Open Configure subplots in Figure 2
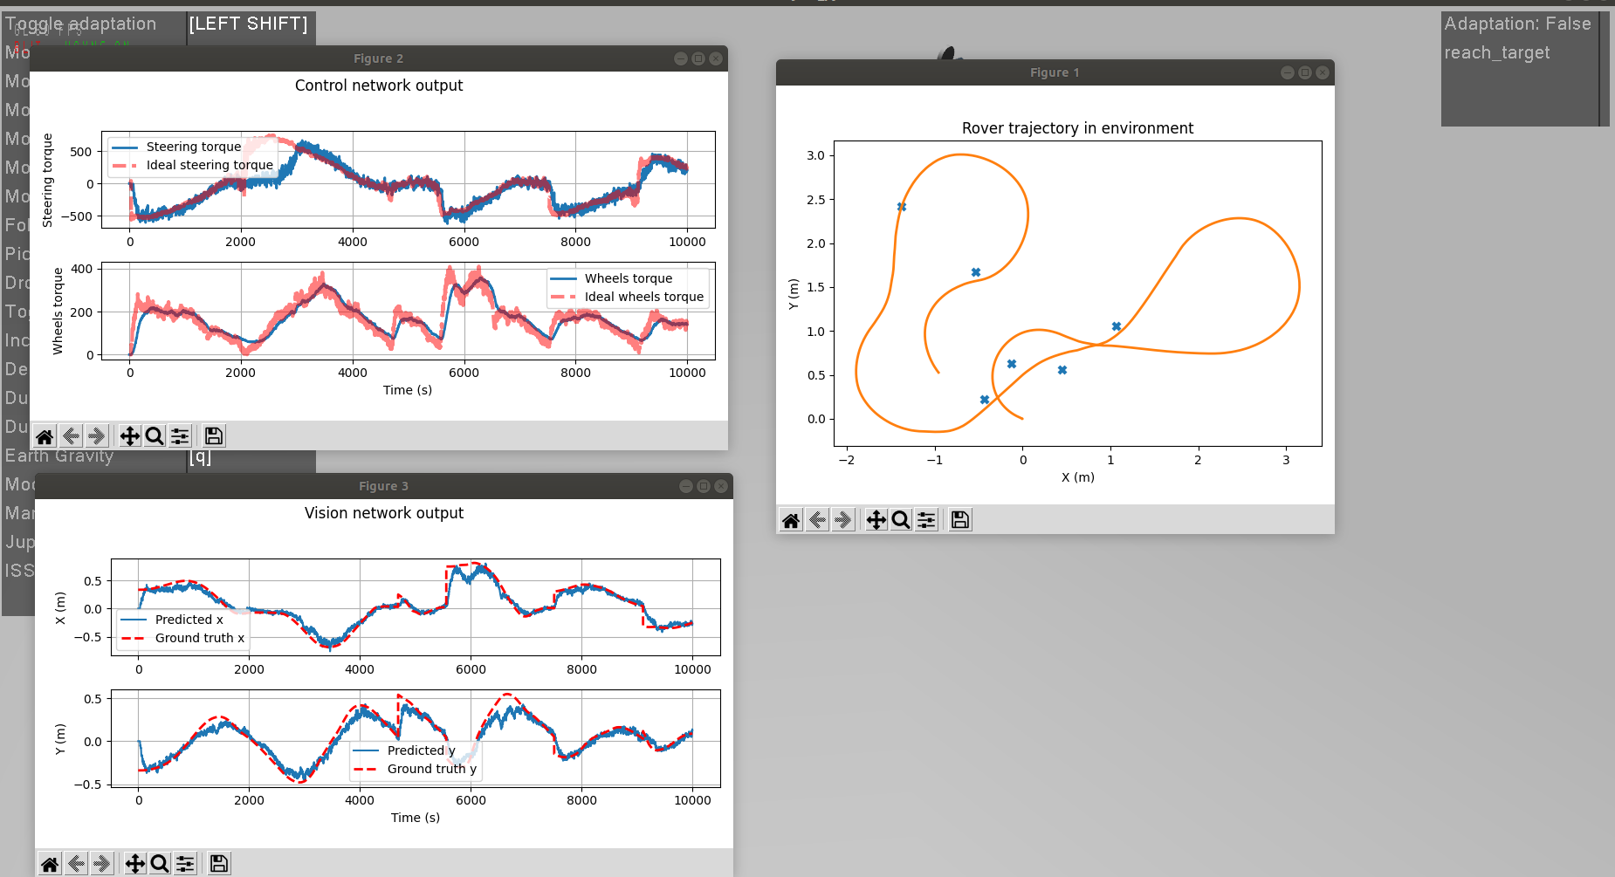Viewport: 1615px width, 877px height. [x=180, y=436]
